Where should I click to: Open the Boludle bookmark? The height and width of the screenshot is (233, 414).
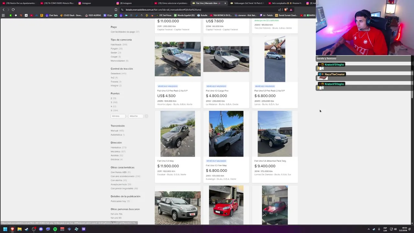(202, 15)
